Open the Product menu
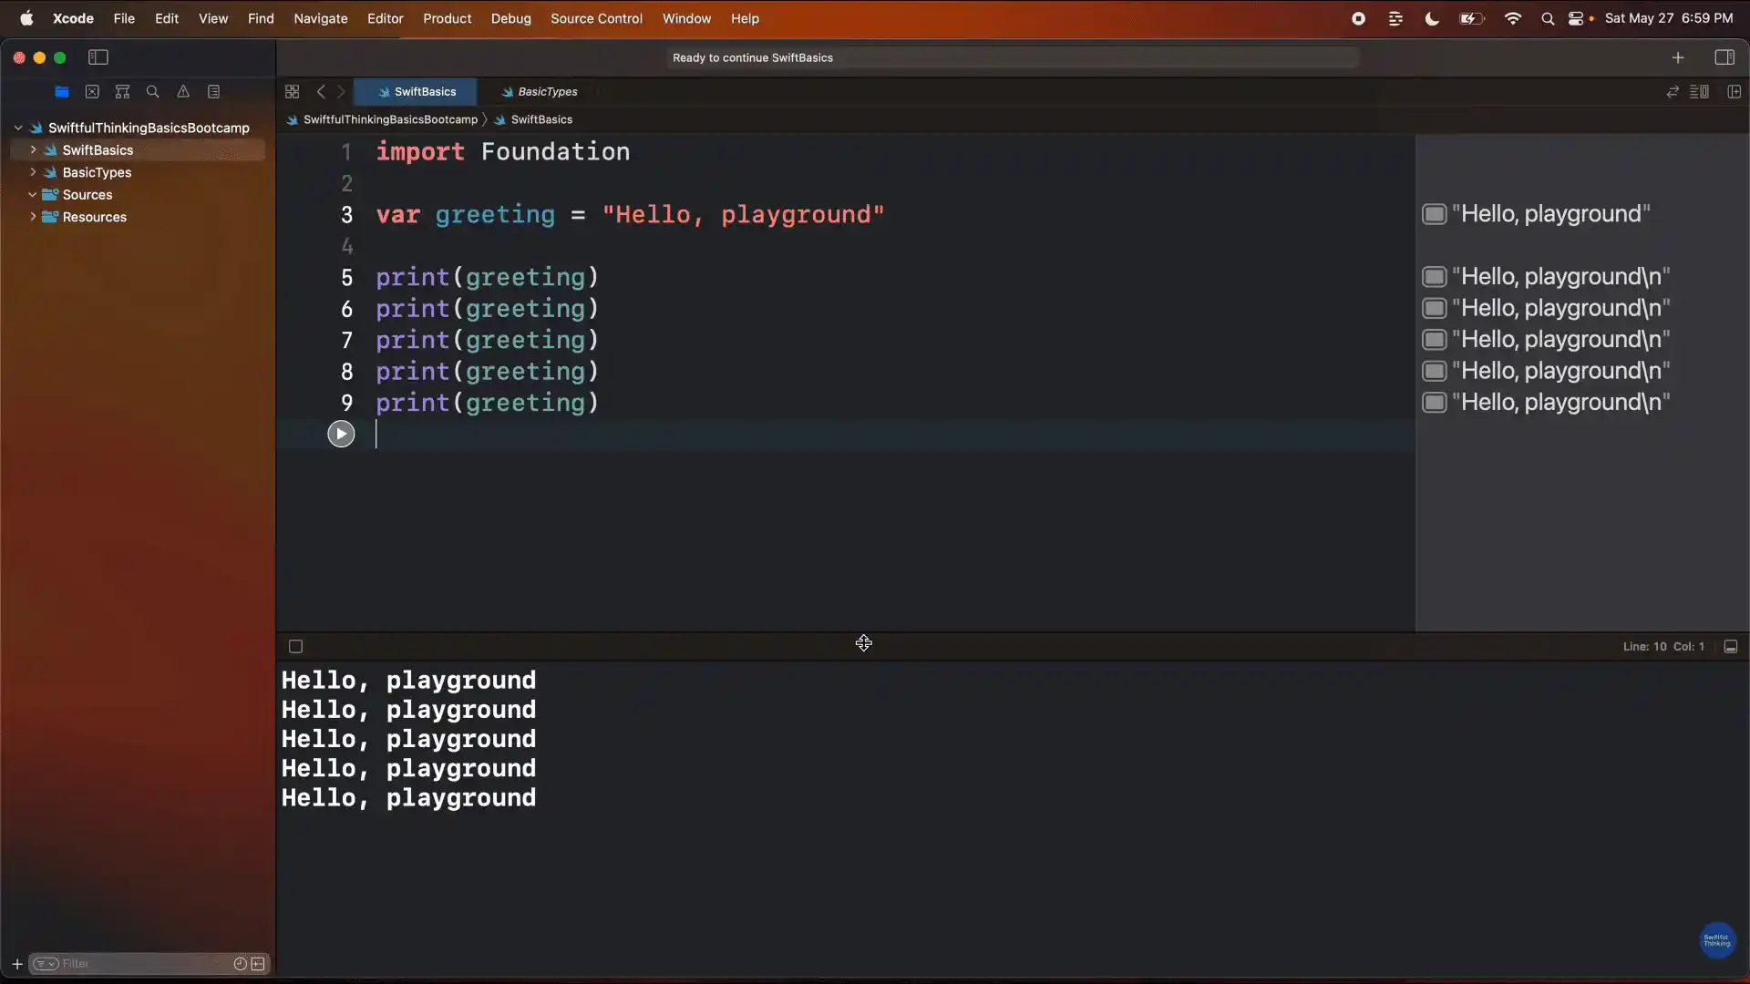Image resolution: width=1750 pixels, height=984 pixels. pyautogui.click(x=447, y=18)
